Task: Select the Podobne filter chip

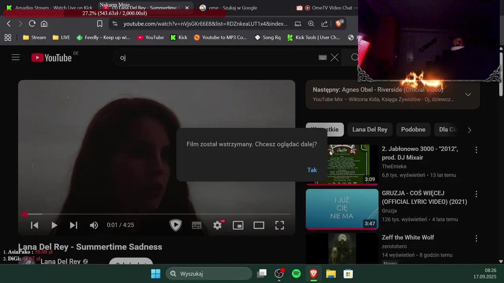Action: click(x=413, y=129)
